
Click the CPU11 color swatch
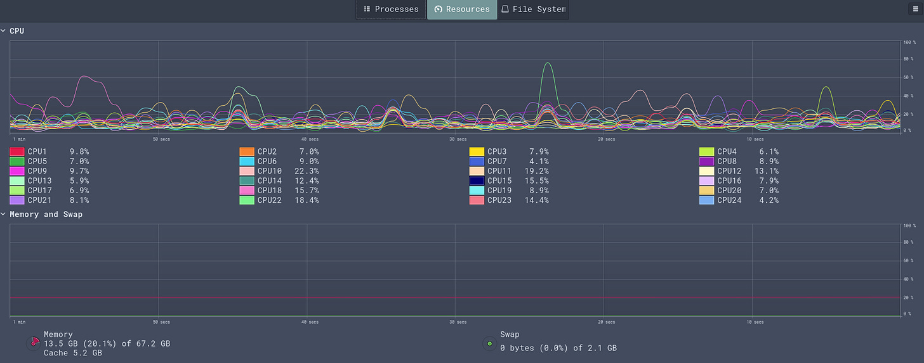coord(477,171)
